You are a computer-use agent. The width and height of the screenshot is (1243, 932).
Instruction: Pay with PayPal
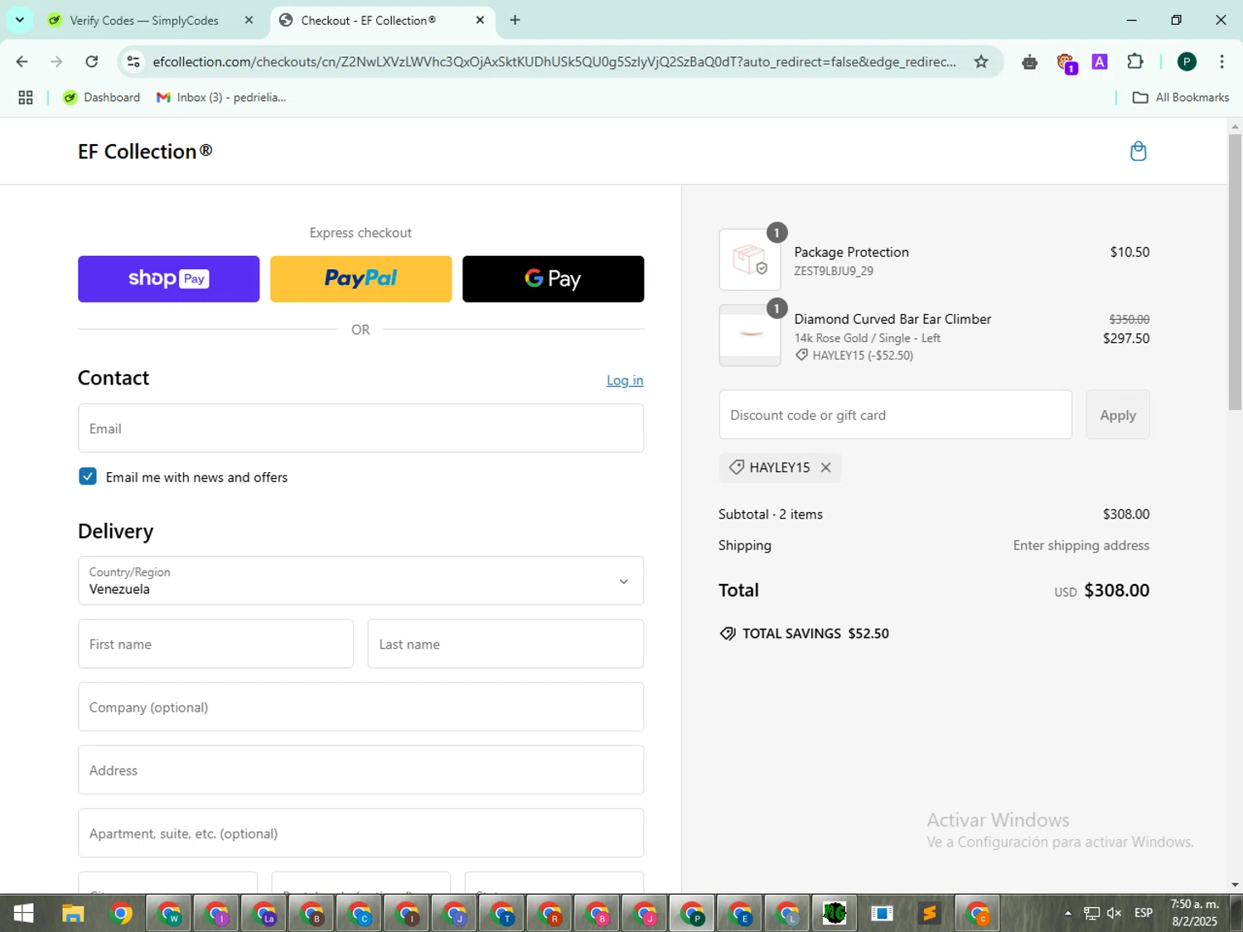[360, 279]
